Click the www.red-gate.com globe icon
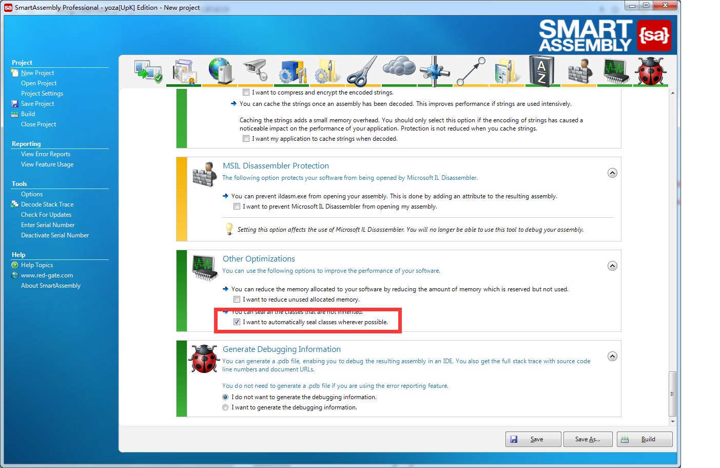This screenshot has width=720, height=468. click(x=14, y=275)
